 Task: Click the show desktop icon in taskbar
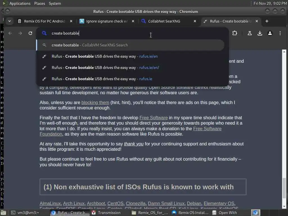3,213
